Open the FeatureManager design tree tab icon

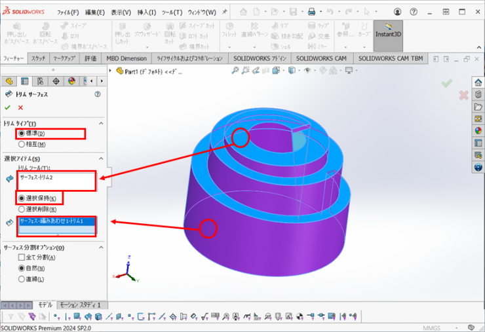pos(9,81)
